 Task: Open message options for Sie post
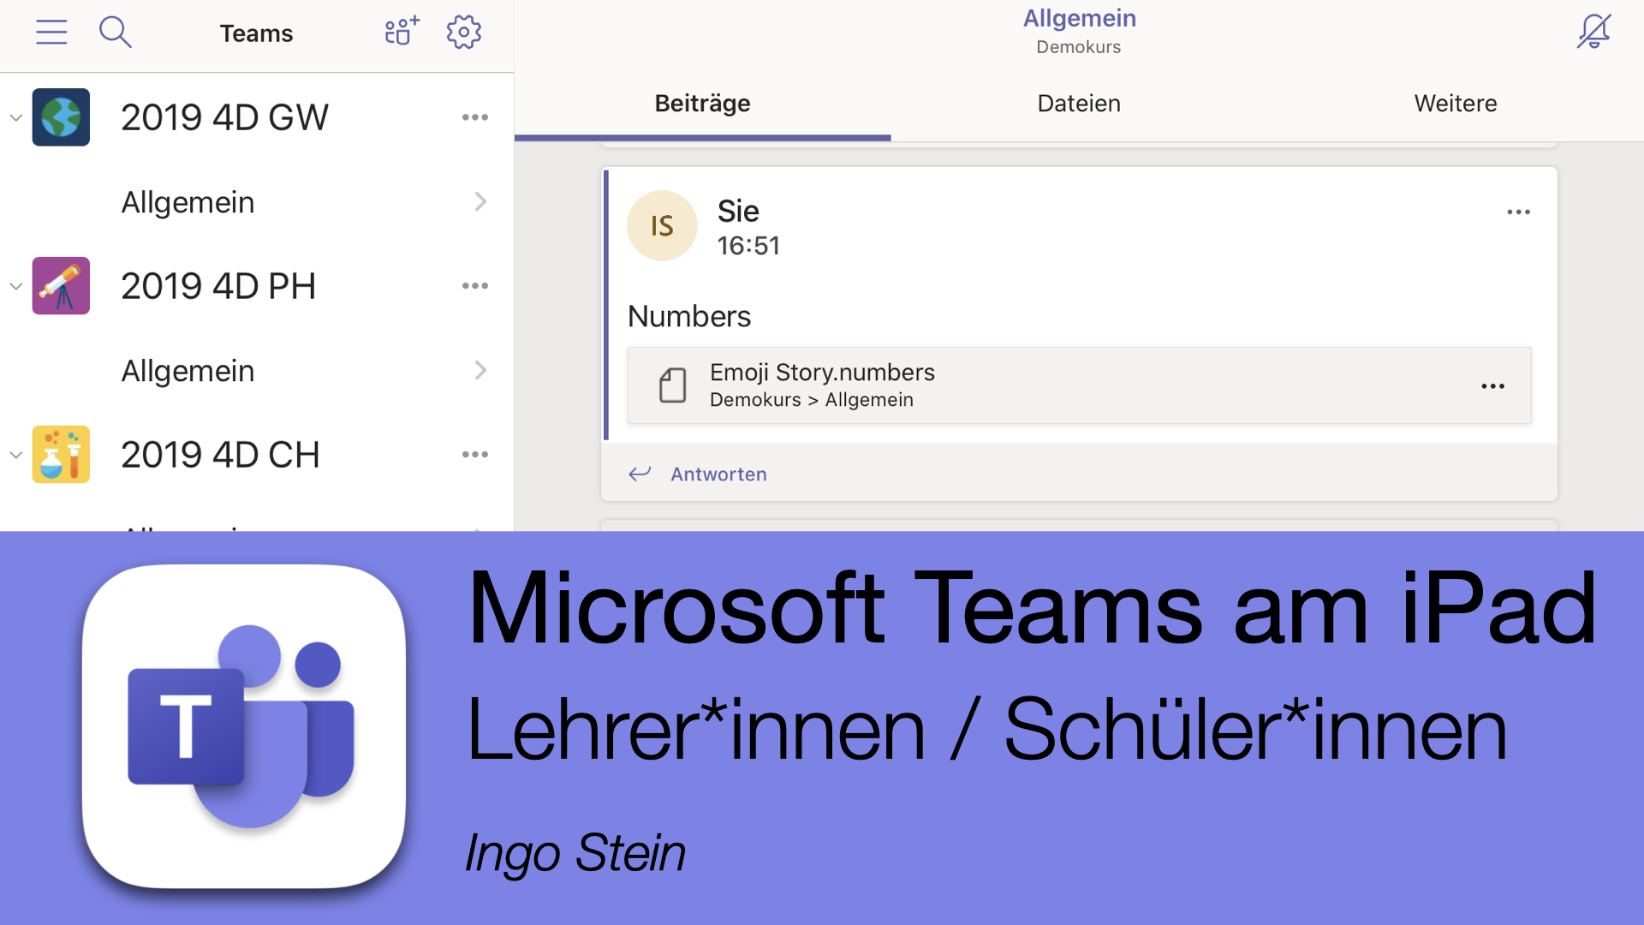pos(1518,212)
